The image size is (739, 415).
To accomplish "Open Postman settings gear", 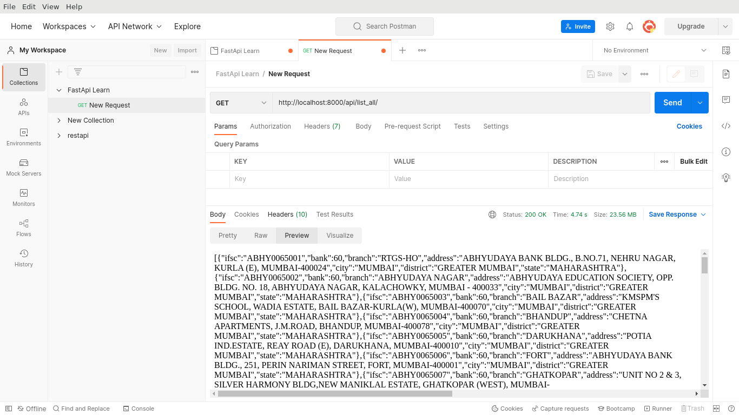I will (610, 26).
